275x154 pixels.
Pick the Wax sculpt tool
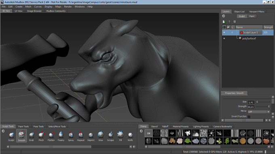pyautogui.click(x=101, y=136)
